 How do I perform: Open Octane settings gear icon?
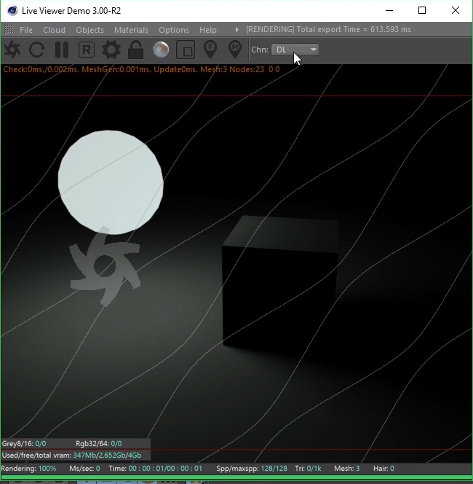111,50
